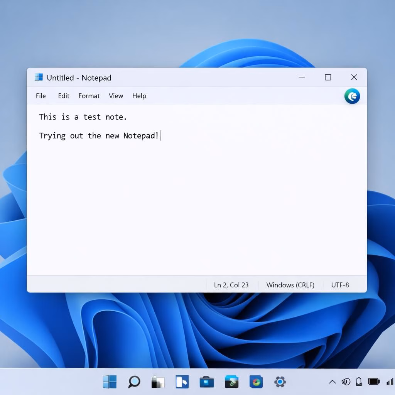Open the Windows Start menu
This screenshot has height=395, width=395.
coord(110,381)
